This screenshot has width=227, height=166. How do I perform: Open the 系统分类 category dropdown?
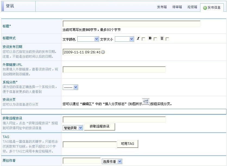pyautogui.click(x=70, y=87)
